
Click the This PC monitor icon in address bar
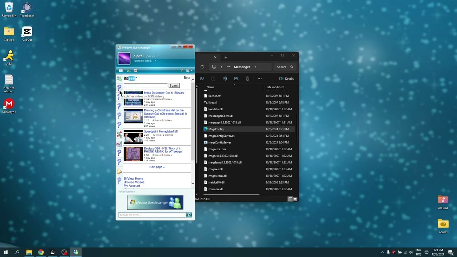tap(214, 67)
